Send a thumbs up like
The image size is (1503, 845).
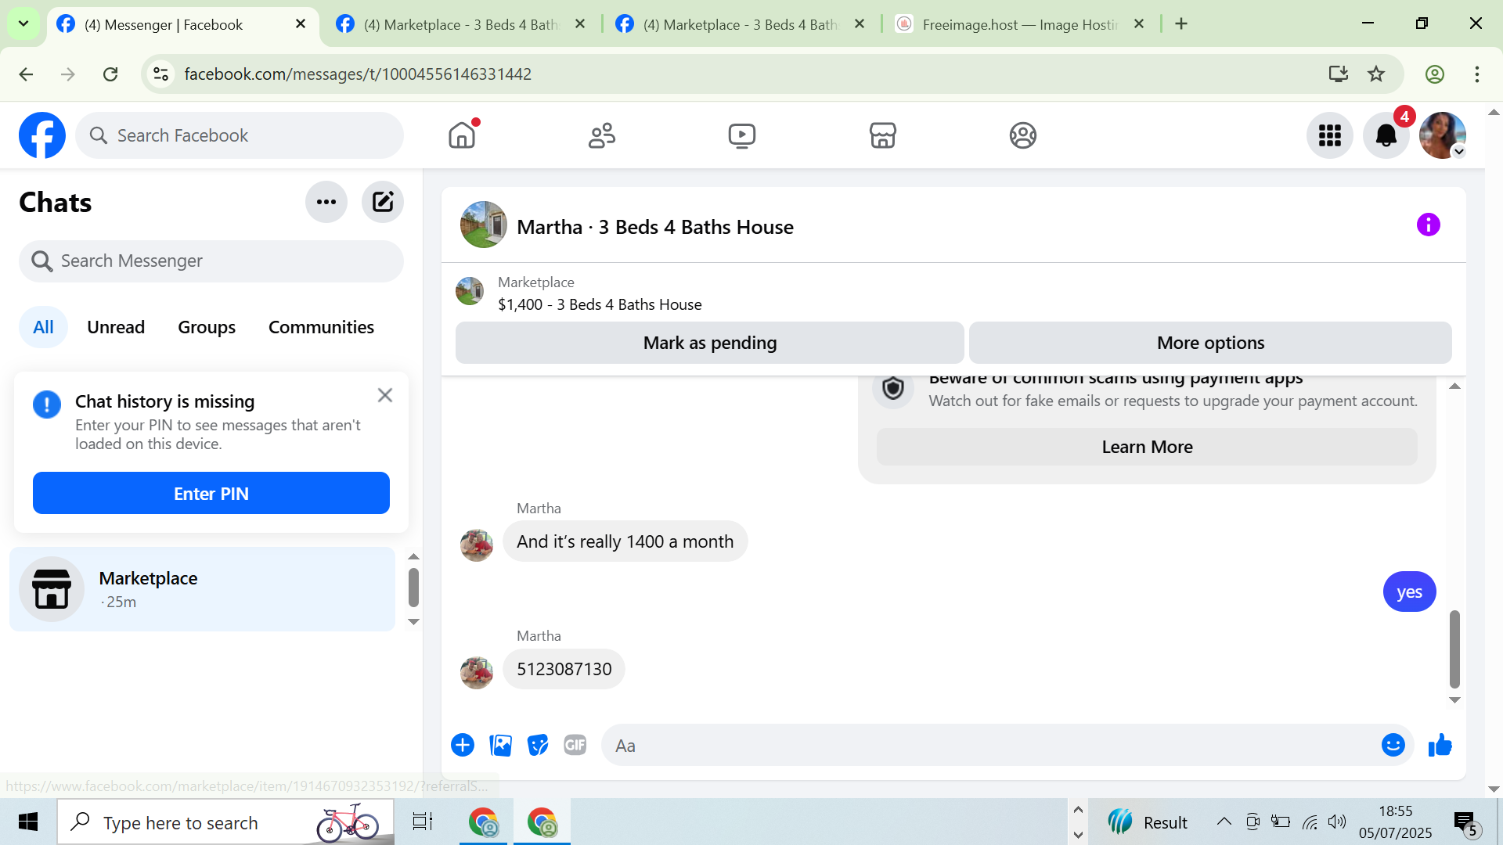(1440, 745)
